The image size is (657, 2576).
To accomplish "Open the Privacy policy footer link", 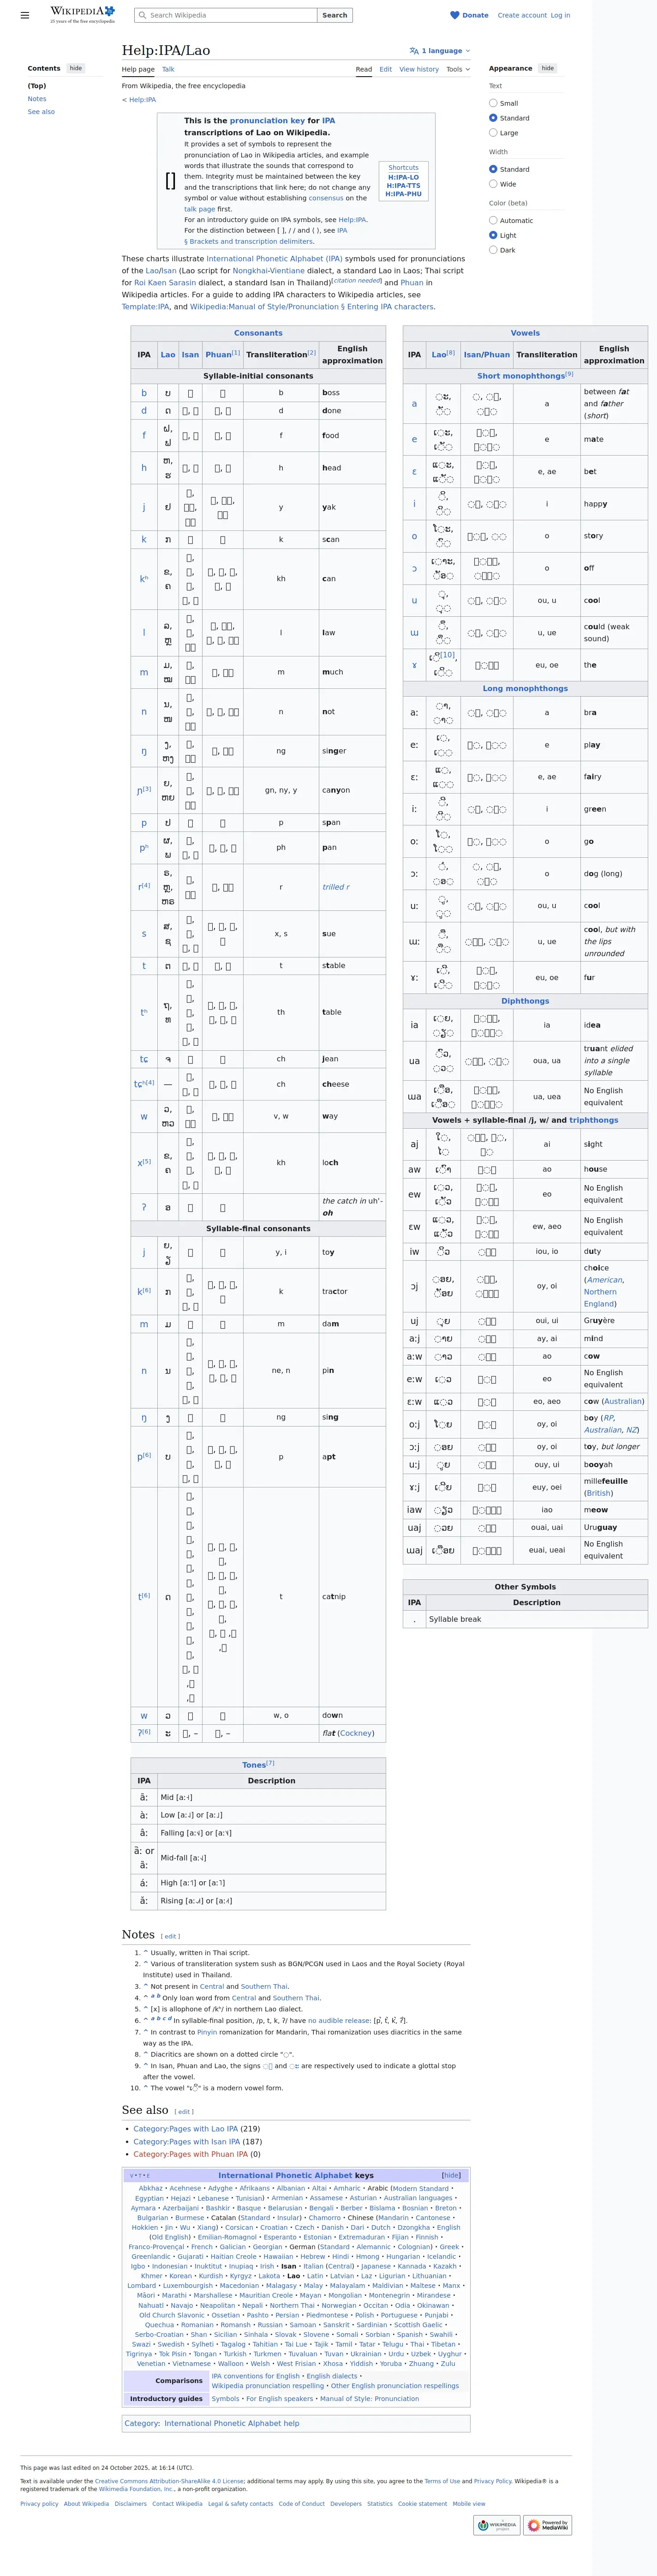I will coord(39,2504).
